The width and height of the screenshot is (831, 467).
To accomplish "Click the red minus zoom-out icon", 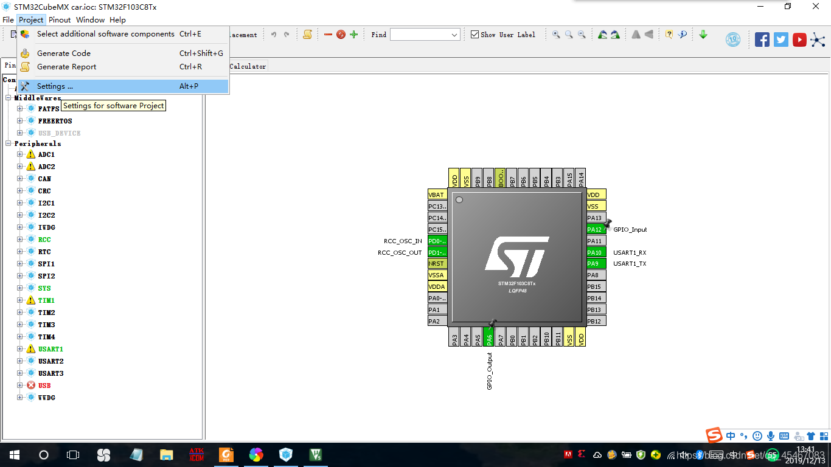I will pos(329,35).
